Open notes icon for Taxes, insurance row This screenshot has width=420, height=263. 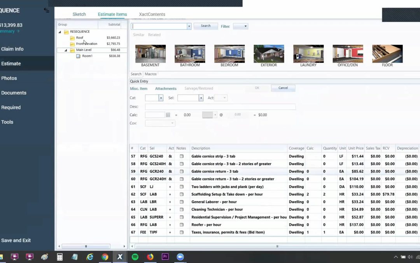click(x=181, y=232)
